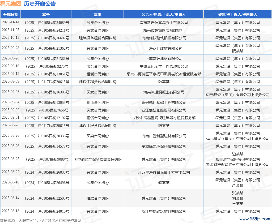Click the 被告/被上诉人/被申请人 column header
The image size is (272, 223).
click(237, 15)
